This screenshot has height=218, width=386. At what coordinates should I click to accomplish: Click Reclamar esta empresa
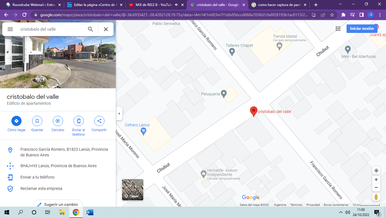pyautogui.click(x=58, y=188)
